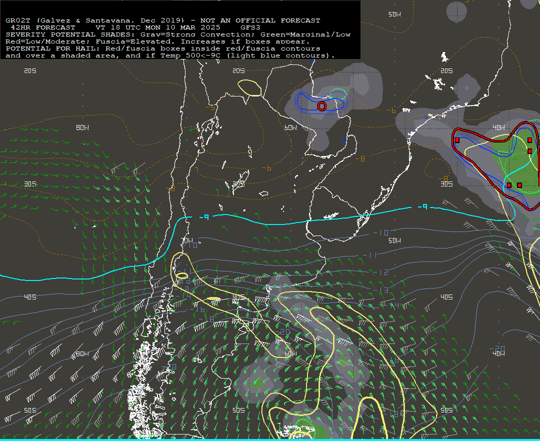Click the '40W' label inside green shaded area
Screen dimensions: 540x441
pos(498,127)
